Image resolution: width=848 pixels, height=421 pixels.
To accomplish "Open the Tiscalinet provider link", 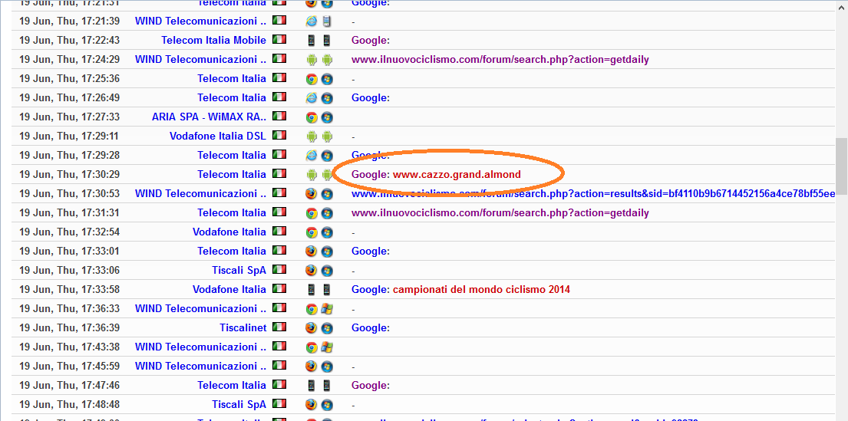I will [x=243, y=327].
